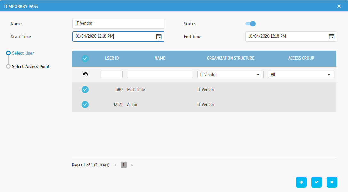Select page 1 in pagination
This screenshot has width=348, height=192.
[123, 165]
